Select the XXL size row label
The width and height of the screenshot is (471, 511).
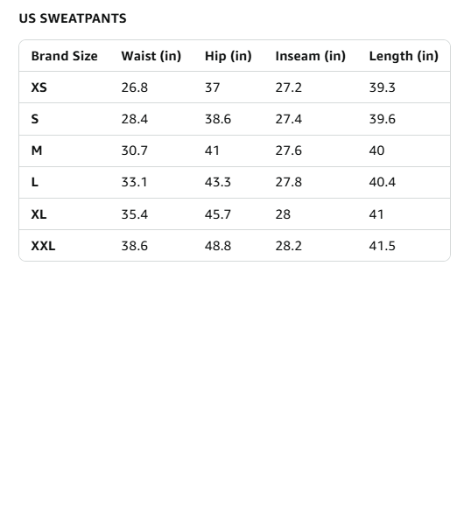[x=43, y=246]
